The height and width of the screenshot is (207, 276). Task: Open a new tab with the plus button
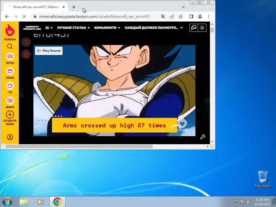(x=74, y=7)
